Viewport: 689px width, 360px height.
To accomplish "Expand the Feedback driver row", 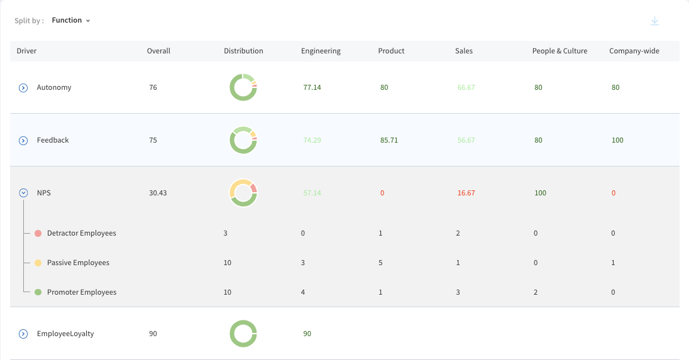I will [x=23, y=141].
